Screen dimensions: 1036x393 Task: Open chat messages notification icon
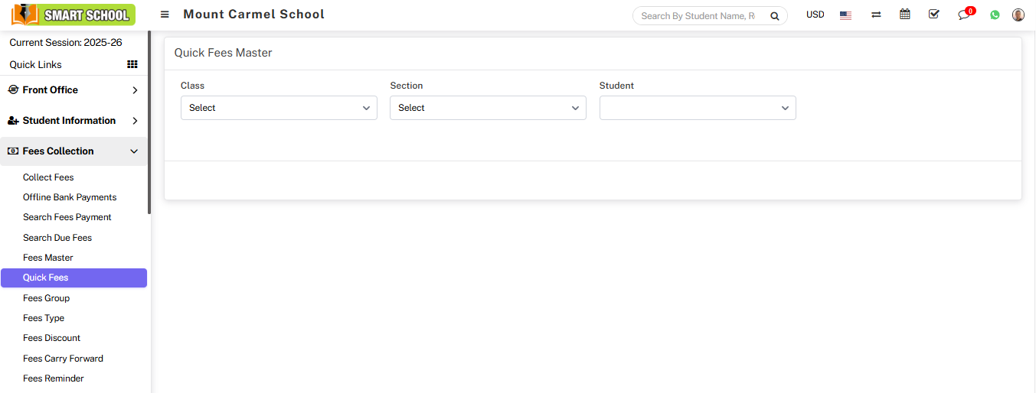point(964,15)
